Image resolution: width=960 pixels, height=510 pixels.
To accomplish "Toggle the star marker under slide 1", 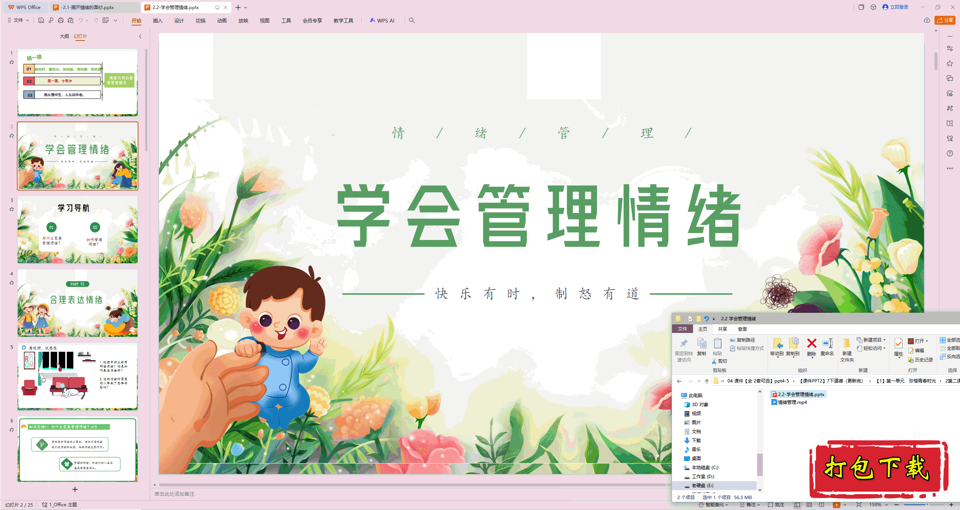I will click(x=12, y=62).
